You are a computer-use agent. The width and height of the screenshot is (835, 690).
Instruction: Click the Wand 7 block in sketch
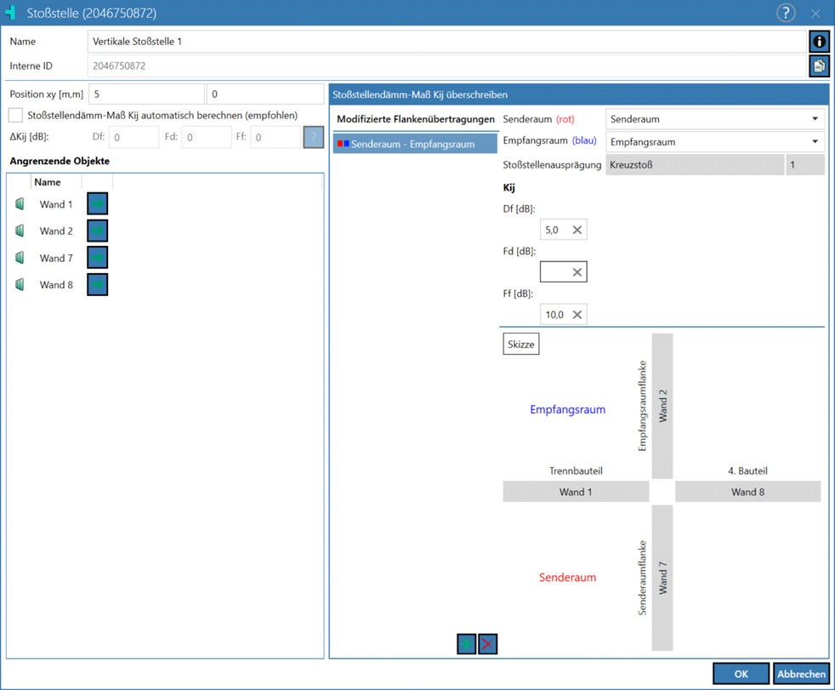tap(662, 578)
